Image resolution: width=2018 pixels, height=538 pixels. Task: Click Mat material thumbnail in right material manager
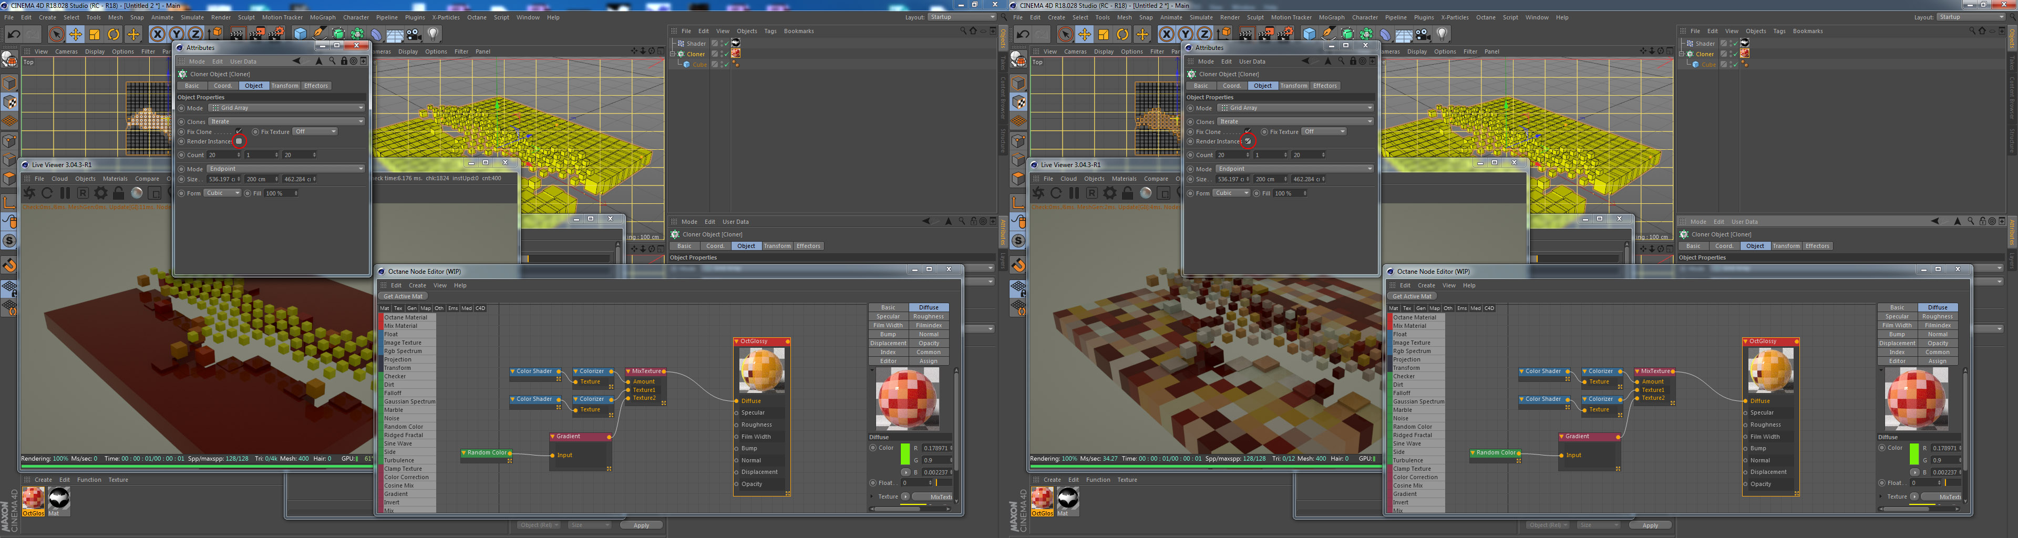coord(1068,498)
